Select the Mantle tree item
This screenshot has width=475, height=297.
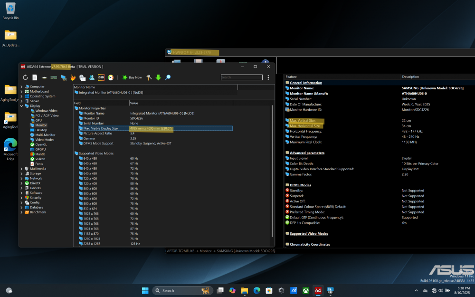[x=40, y=154]
